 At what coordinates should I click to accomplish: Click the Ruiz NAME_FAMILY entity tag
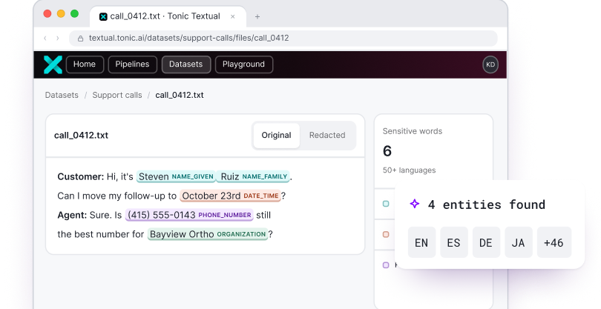tap(254, 176)
